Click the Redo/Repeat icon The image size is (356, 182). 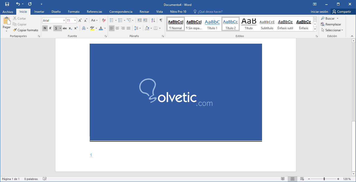tap(30, 4)
